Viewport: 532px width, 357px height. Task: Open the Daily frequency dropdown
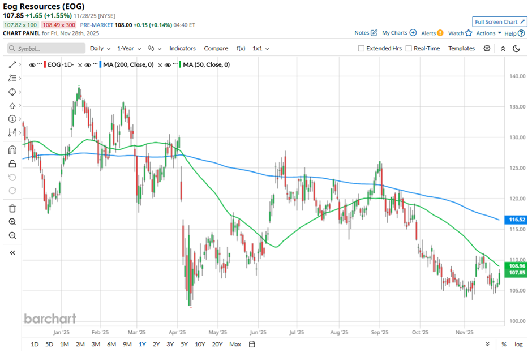click(100, 49)
